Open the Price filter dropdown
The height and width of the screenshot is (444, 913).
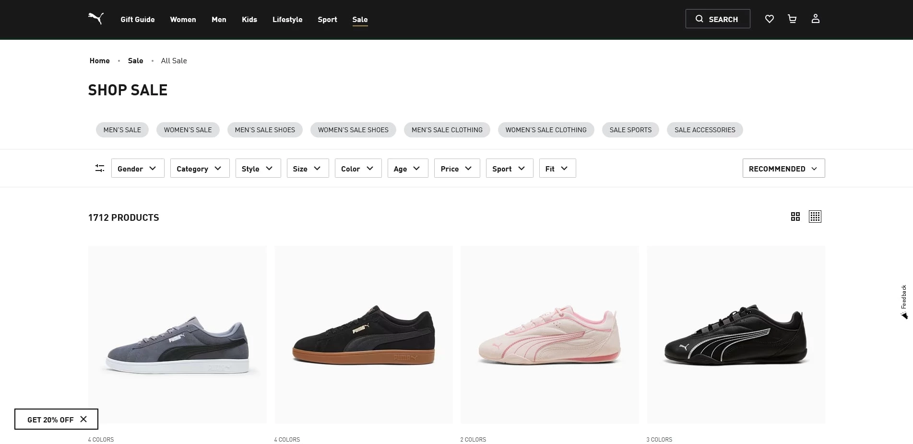pos(456,168)
